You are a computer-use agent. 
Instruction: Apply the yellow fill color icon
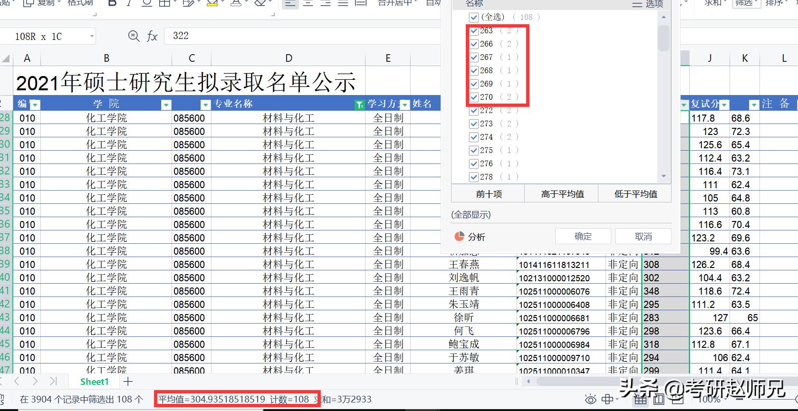click(212, 3)
